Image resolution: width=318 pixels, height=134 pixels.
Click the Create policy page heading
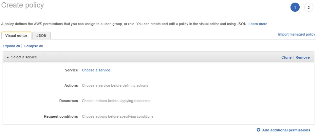click(x=23, y=5)
